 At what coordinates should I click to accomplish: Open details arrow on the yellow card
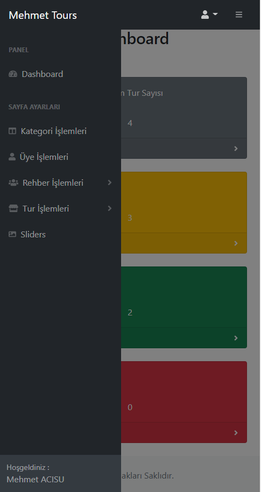236,243
